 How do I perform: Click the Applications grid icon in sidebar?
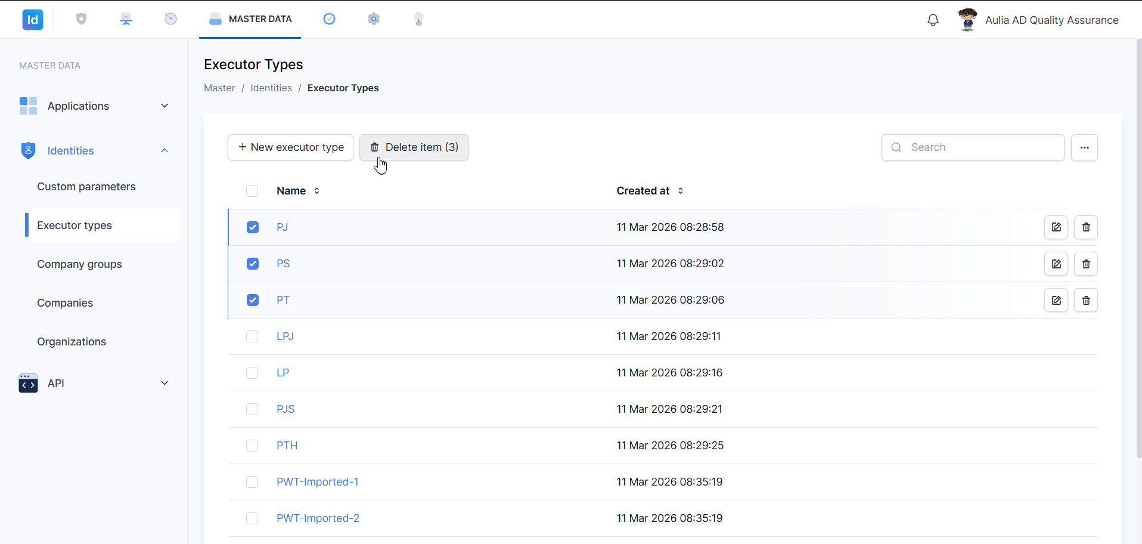tap(28, 106)
